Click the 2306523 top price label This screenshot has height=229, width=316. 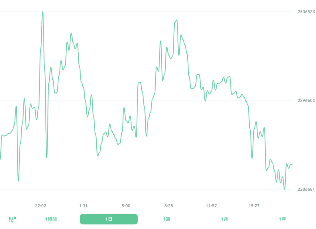coord(306,12)
